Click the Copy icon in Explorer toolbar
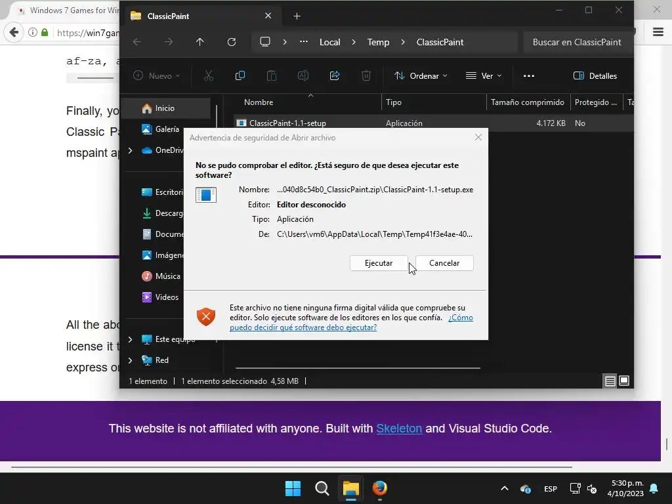The height and width of the screenshot is (504, 672). pyautogui.click(x=240, y=76)
